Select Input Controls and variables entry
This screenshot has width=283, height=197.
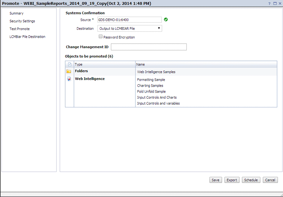tap(158, 104)
